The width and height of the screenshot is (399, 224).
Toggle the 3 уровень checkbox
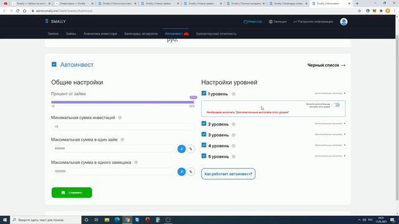click(x=204, y=134)
